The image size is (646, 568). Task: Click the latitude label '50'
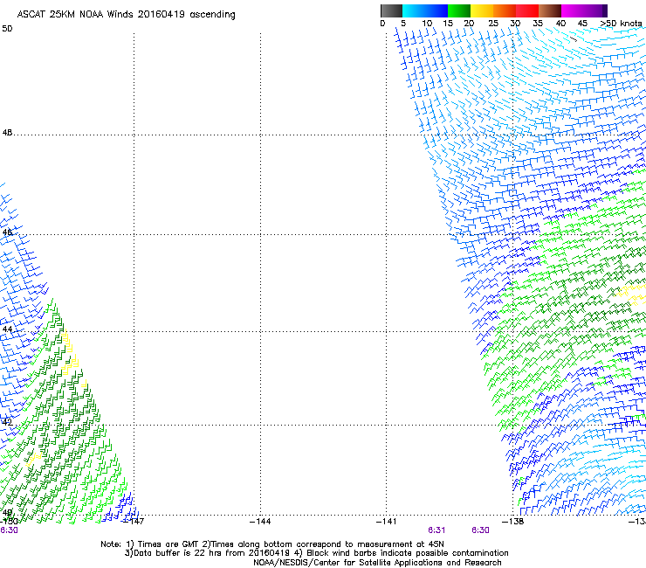point(7,29)
